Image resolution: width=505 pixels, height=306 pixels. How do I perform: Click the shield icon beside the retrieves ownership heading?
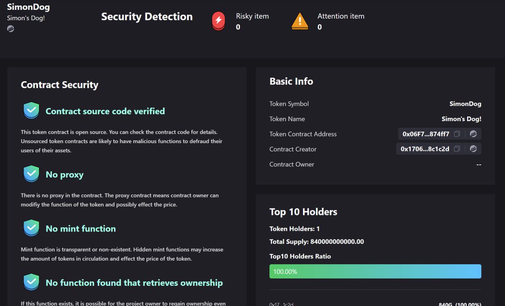click(31, 282)
